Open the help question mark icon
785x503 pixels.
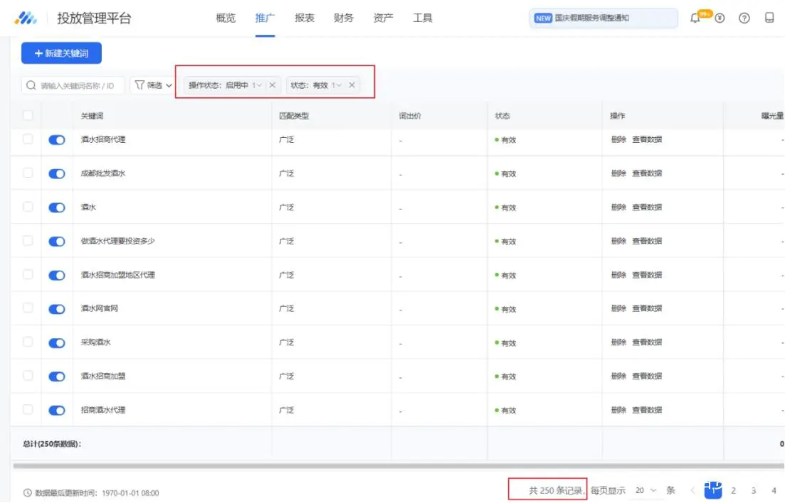(744, 18)
